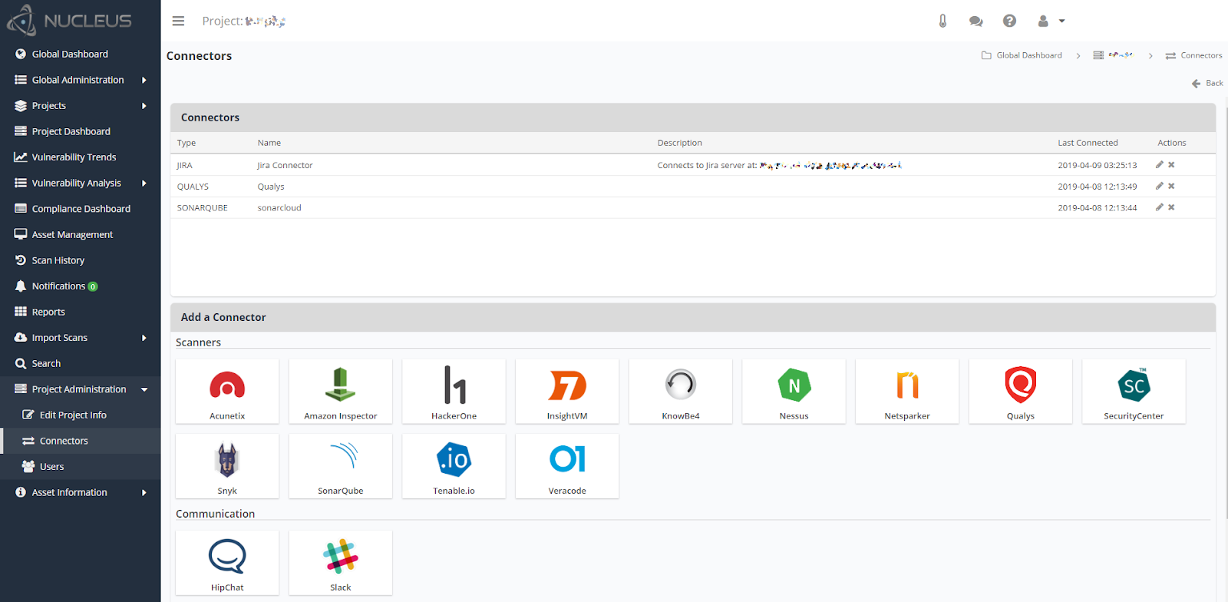This screenshot has width=1228, height=602.
Task: Select the Qualys scanner tile
Action: click(1021, 392)
